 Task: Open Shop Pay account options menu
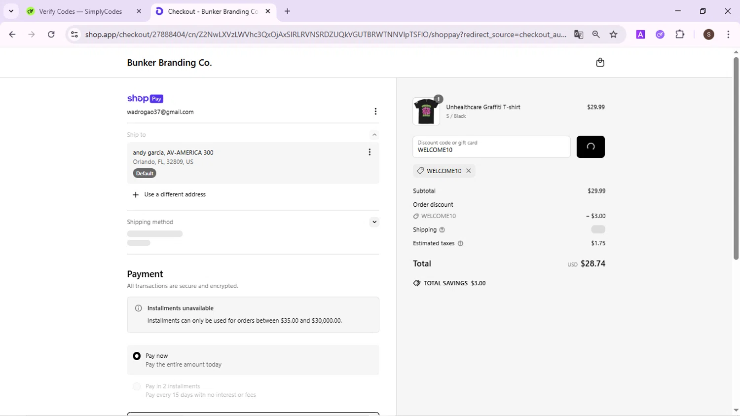click(375, 112)
